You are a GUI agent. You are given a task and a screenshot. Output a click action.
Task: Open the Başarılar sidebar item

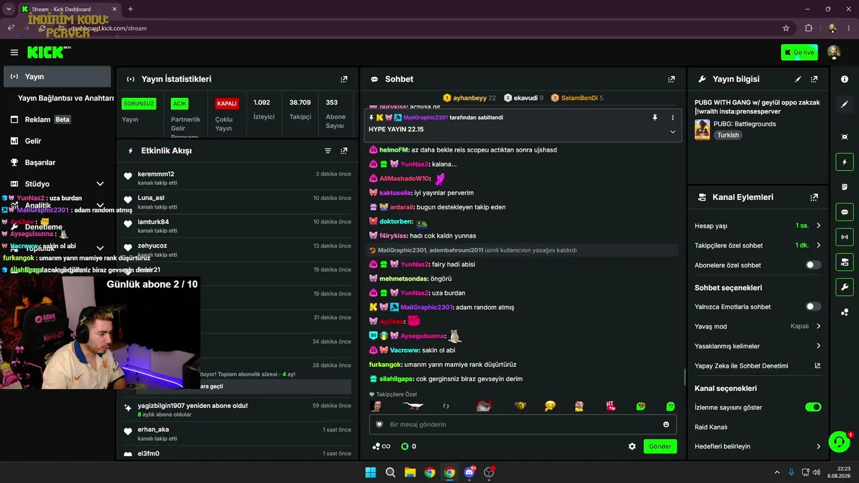[57, 162]
